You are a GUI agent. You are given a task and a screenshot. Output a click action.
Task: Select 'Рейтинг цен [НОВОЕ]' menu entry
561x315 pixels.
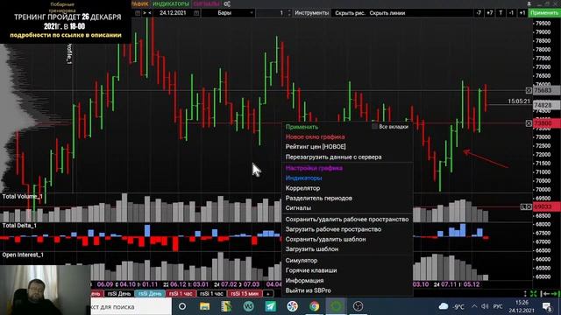click(x=316, y=147)
